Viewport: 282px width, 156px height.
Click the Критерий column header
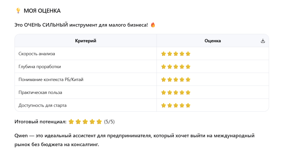coord(86,41)
